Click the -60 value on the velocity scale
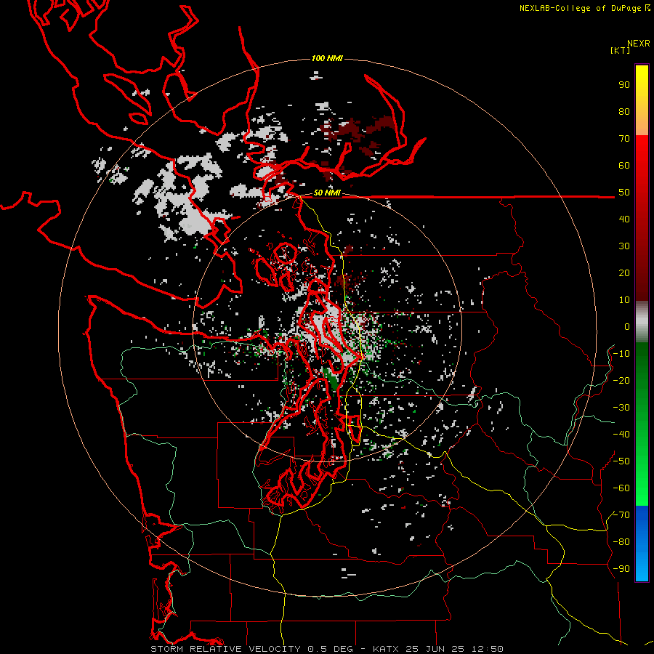654x654 pixels. [621, 488]
